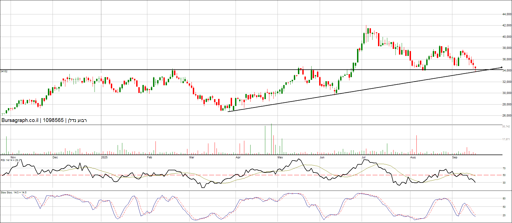Click the Bursagraph.co.il watermark text
512x223 pixels.
[x=20, y=120]
